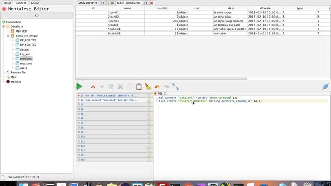Click the blue feather icon at toolbar right
Image resolution: width=331 pixels, height=186 pixels.
click(325, 86)
